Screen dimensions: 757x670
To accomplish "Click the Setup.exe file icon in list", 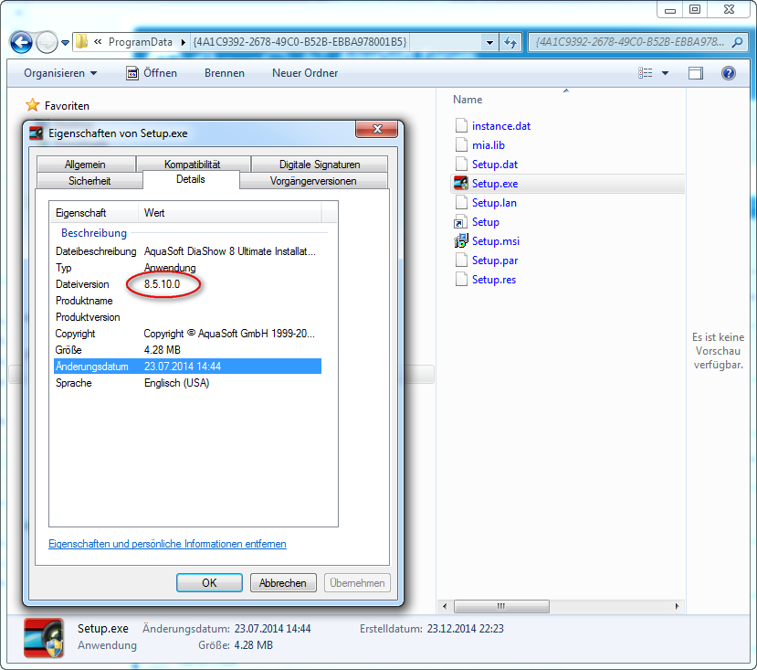I will [x=461, y=184].
